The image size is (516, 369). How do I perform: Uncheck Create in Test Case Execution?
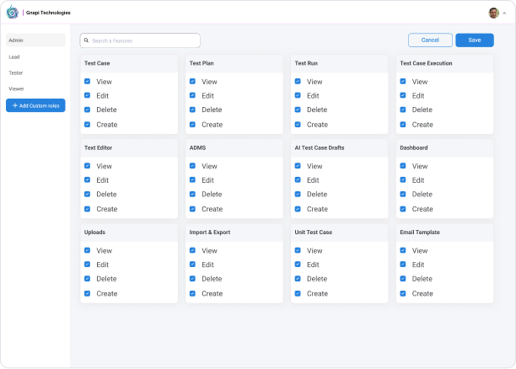click(403, 125)
